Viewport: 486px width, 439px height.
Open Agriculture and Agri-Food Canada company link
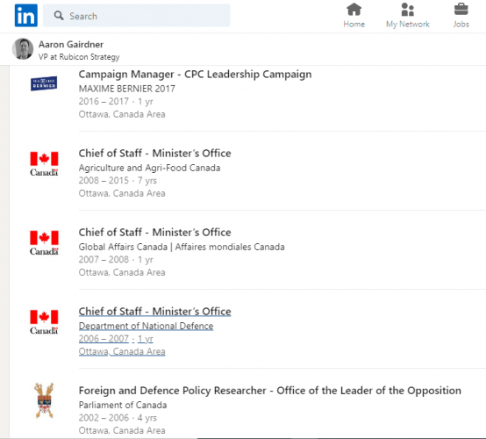[149, 168]
